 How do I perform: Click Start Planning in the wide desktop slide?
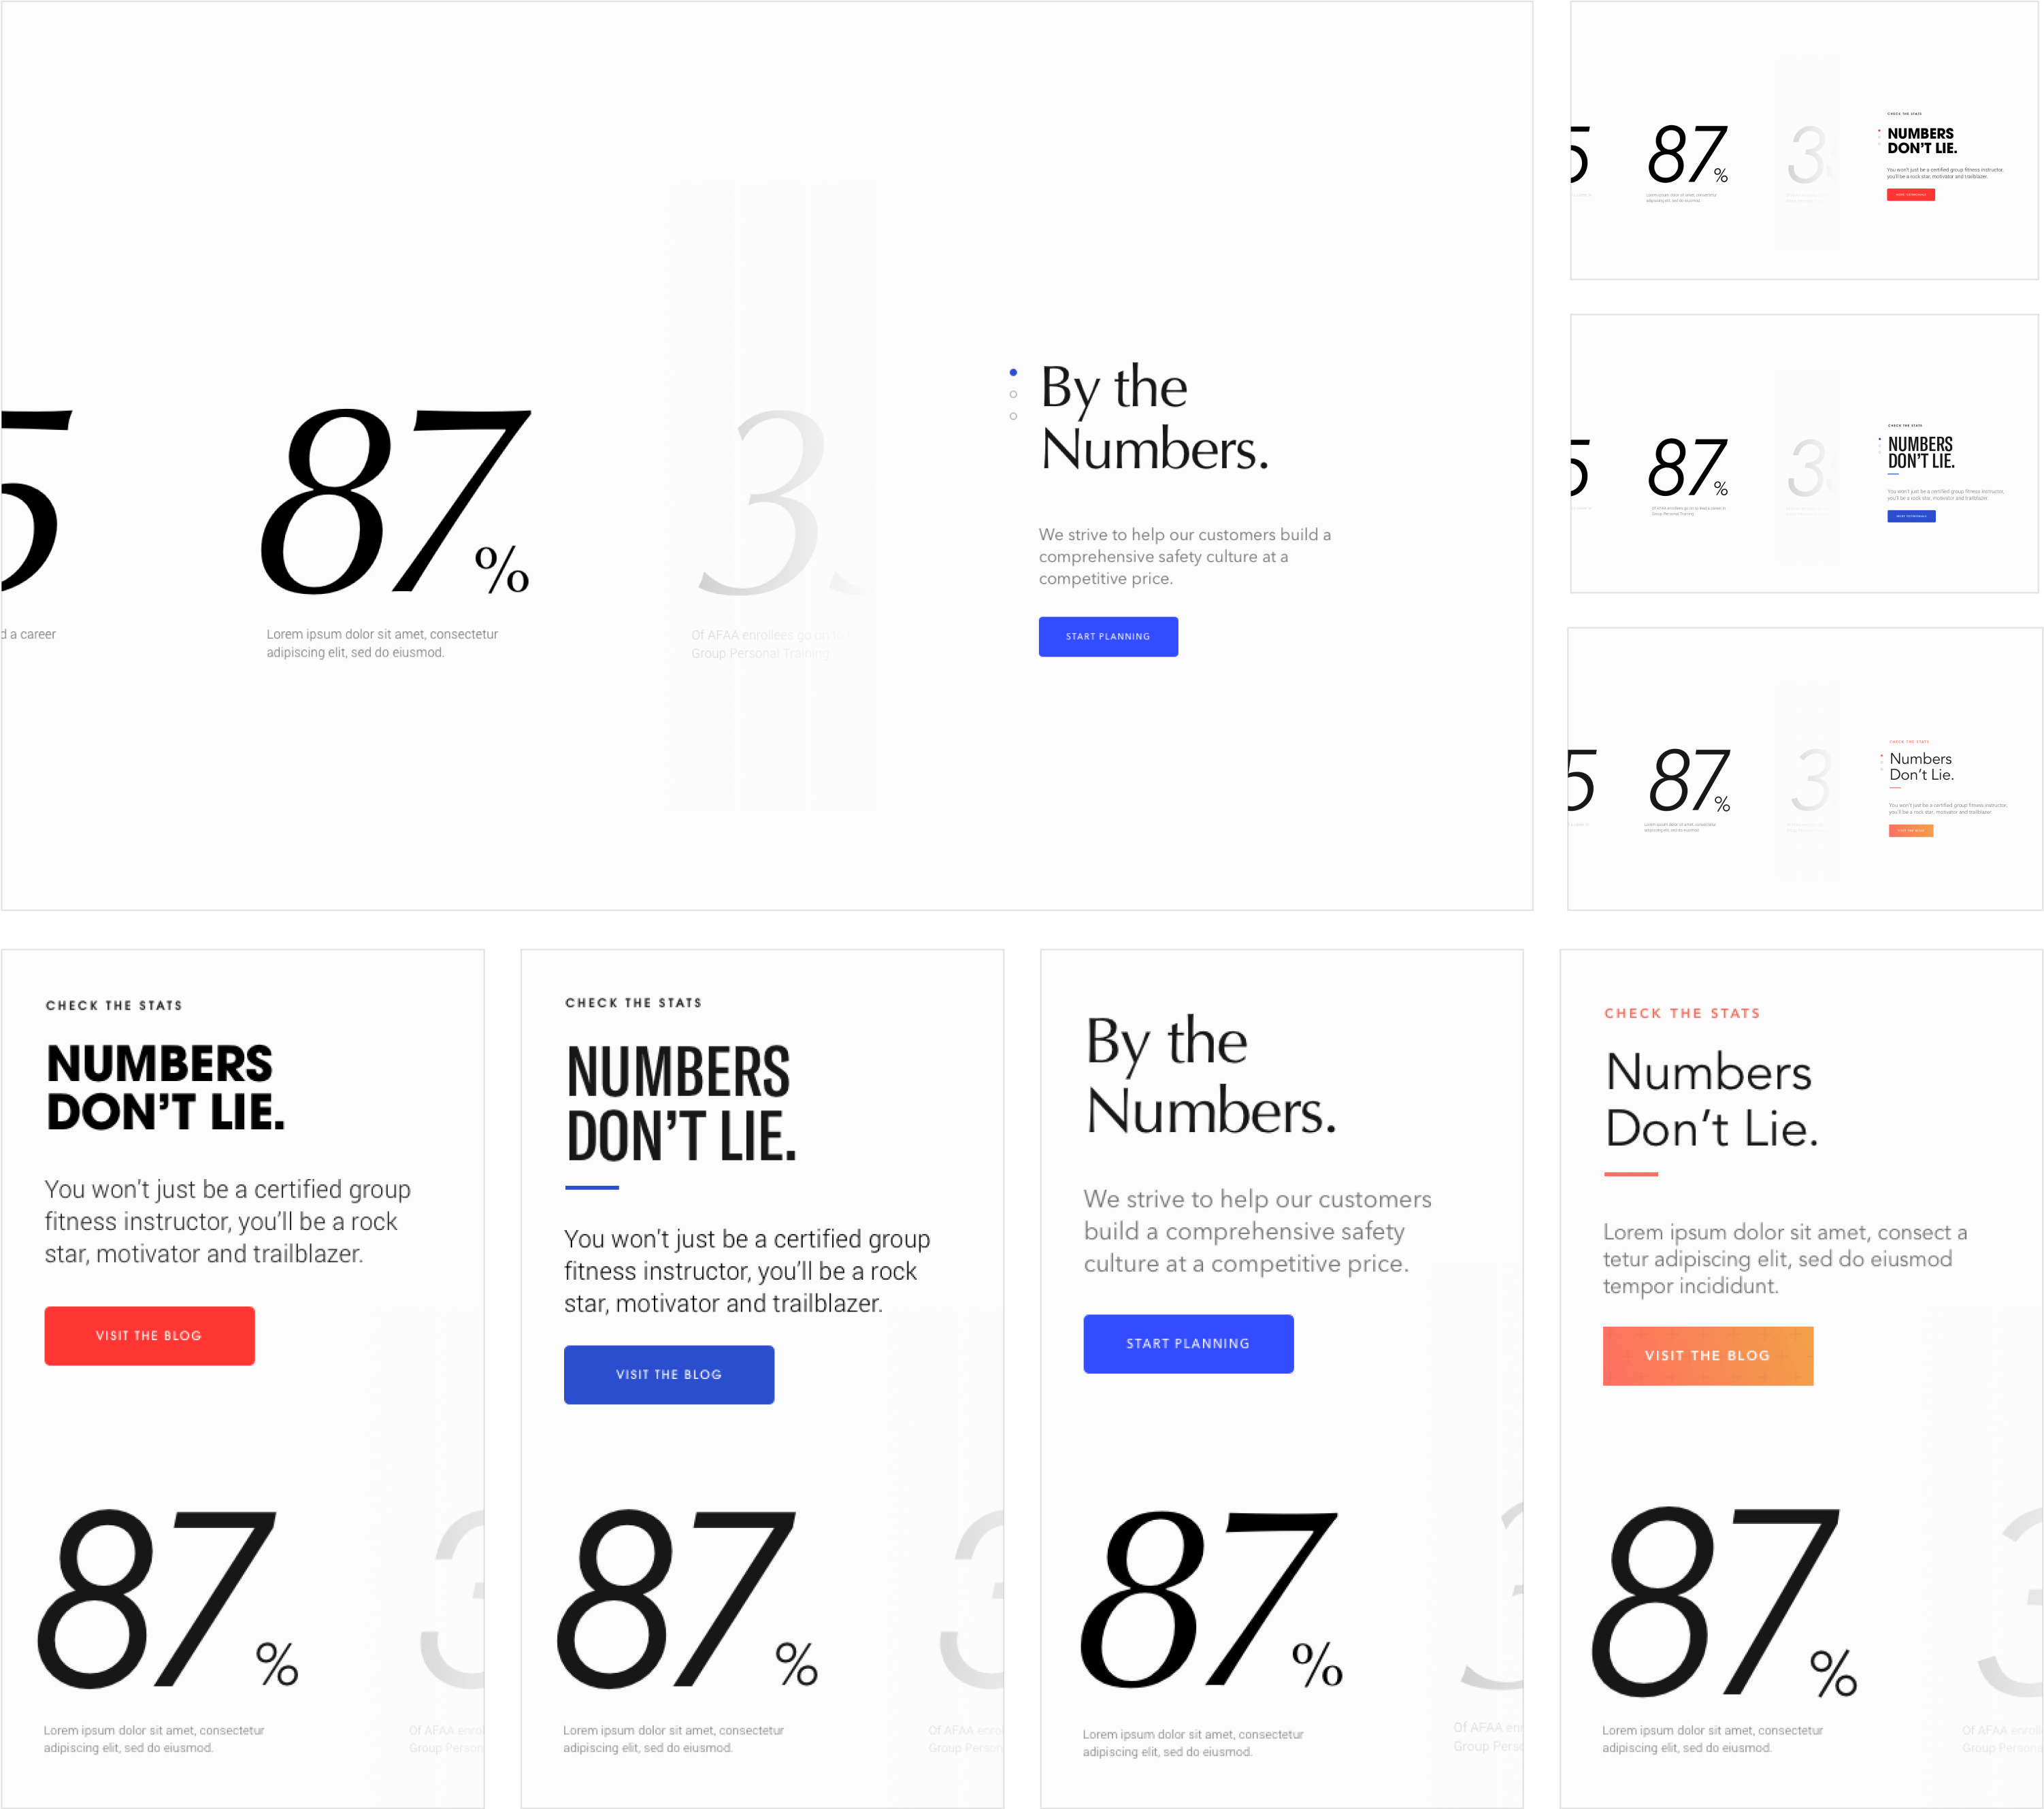point(1108,637)
